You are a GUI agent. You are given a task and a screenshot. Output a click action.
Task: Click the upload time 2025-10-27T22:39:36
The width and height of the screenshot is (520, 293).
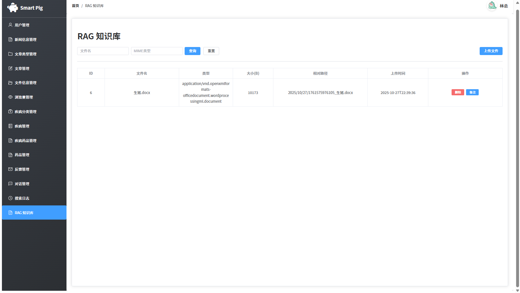398,93
